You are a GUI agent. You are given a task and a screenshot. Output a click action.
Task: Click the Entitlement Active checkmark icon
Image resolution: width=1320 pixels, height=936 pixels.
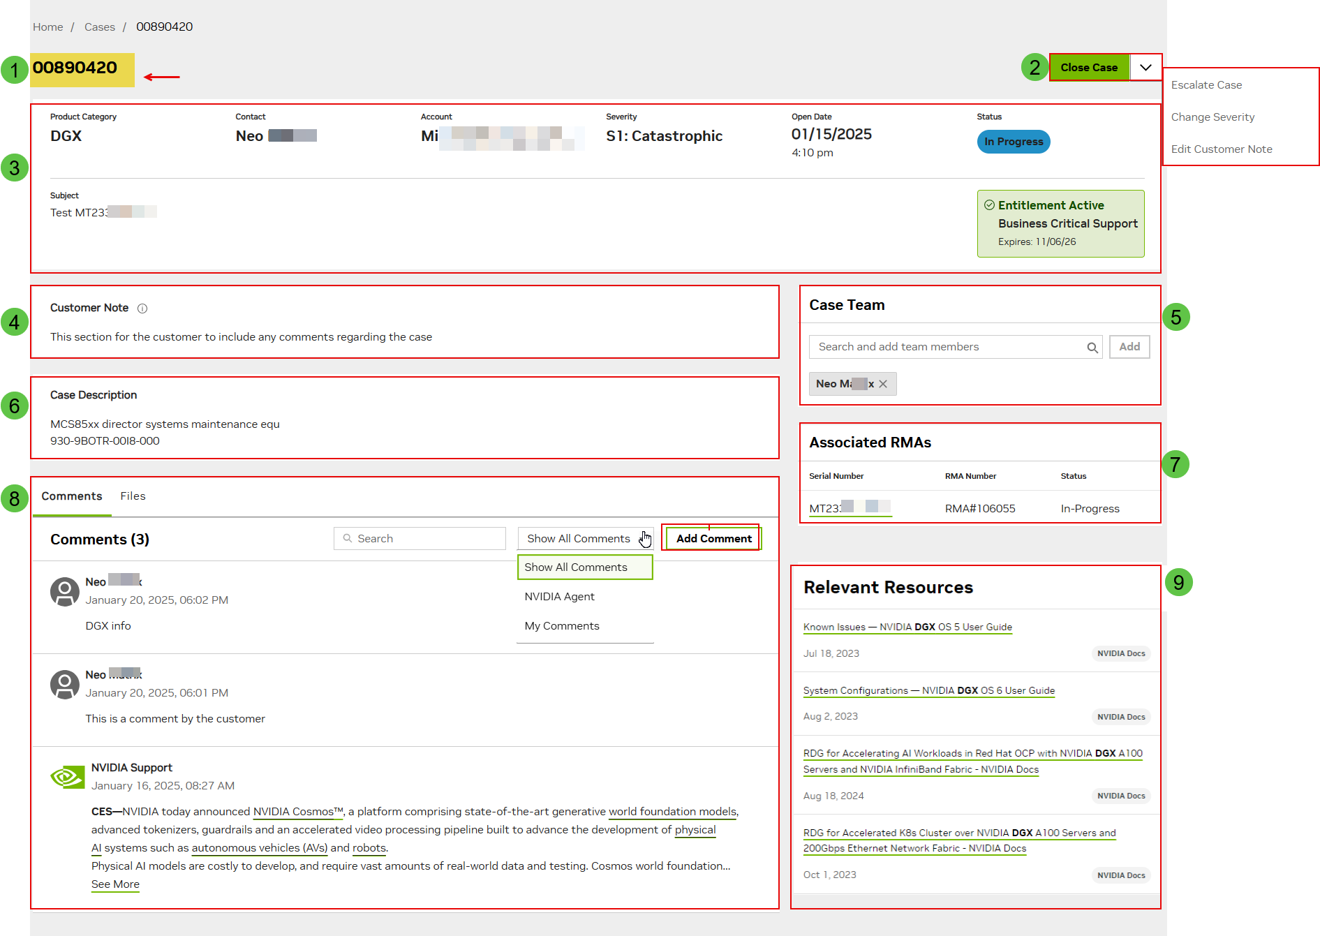989,205
